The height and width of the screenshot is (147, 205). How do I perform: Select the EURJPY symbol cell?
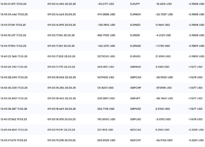(x=135, y=4)
